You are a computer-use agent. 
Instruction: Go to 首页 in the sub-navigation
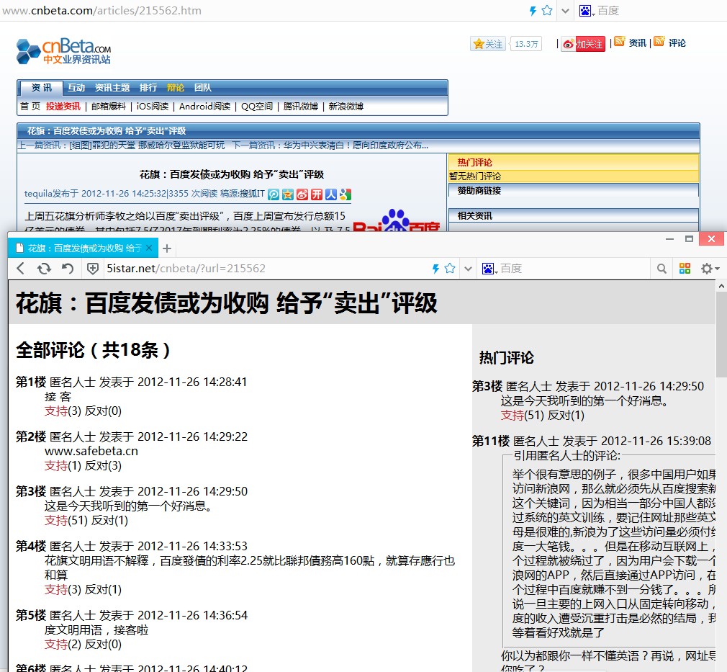[x=30, y=107]
